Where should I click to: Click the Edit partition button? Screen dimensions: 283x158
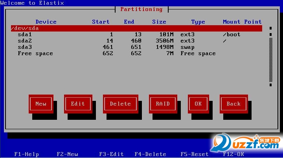click(78, 104)
